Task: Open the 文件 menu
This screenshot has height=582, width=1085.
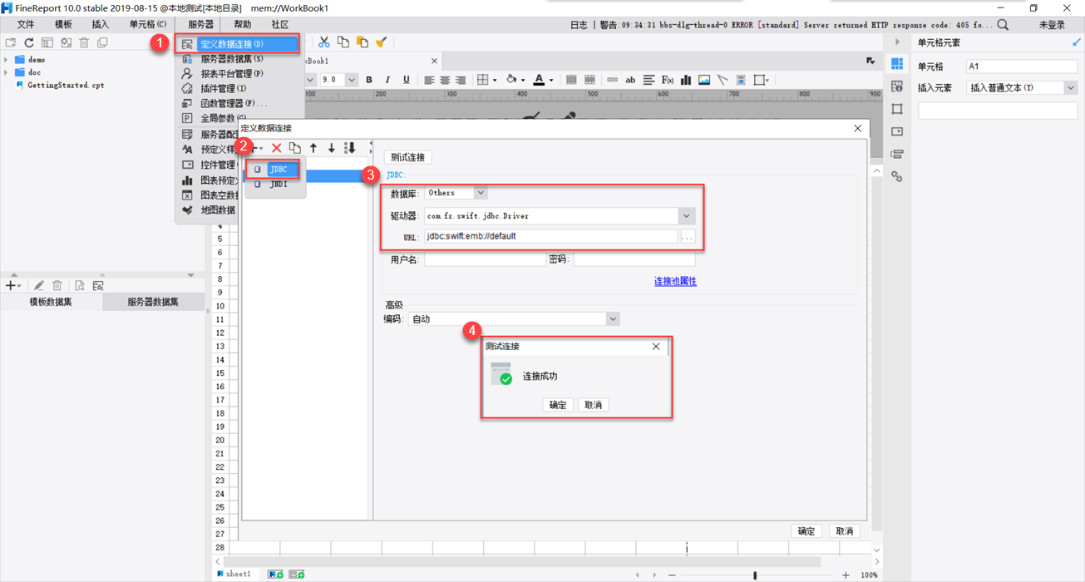Action: click(x=26, y=25)
